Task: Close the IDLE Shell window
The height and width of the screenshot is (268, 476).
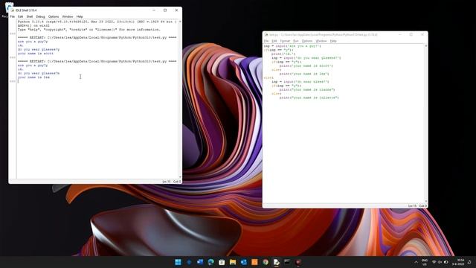Action: click(177, 10)
